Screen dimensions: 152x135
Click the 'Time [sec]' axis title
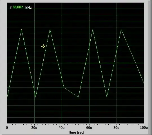pyautogui.click(x=76, y=132)
